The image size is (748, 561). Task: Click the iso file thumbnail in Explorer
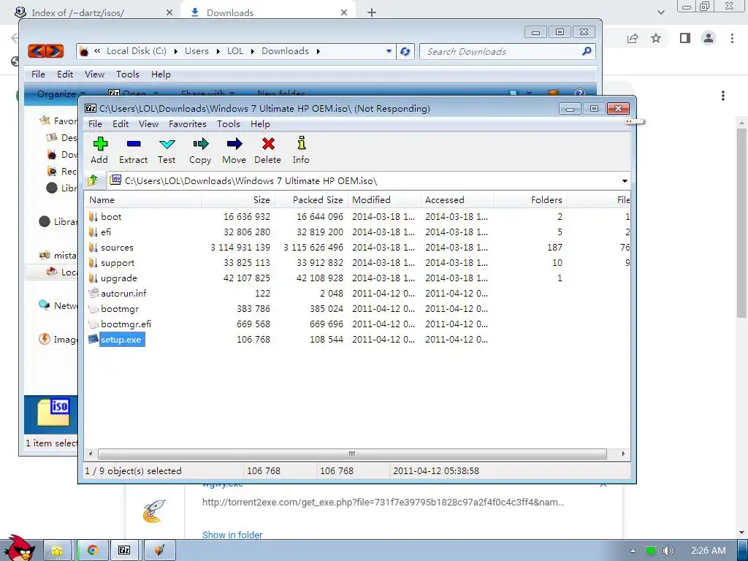click(54, 412)
